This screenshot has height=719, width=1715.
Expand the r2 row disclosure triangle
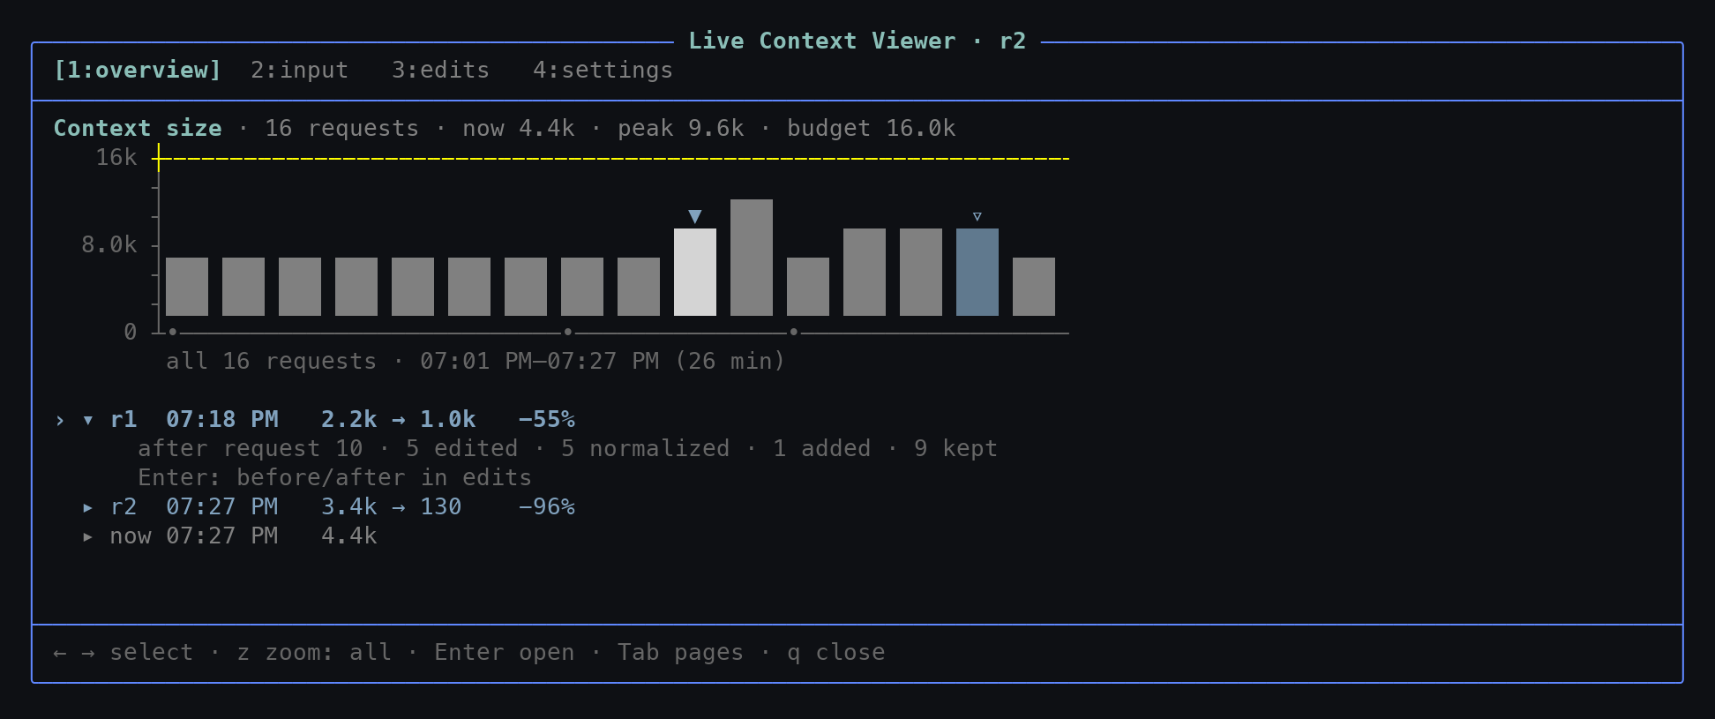(88, 507)
